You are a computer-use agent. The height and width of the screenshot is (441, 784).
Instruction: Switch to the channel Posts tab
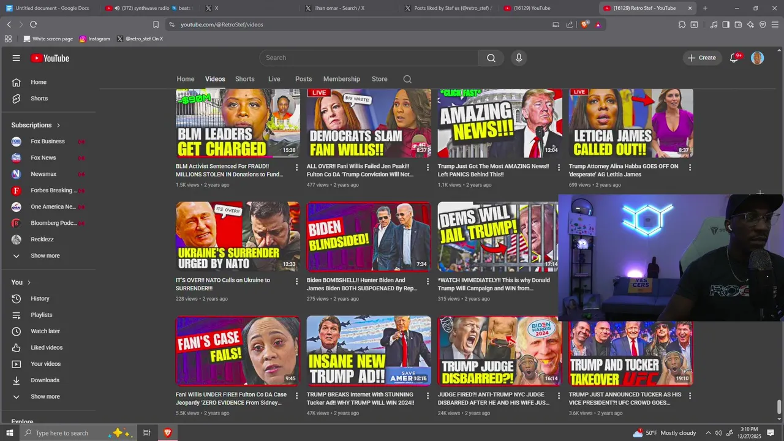click(303, 79)
